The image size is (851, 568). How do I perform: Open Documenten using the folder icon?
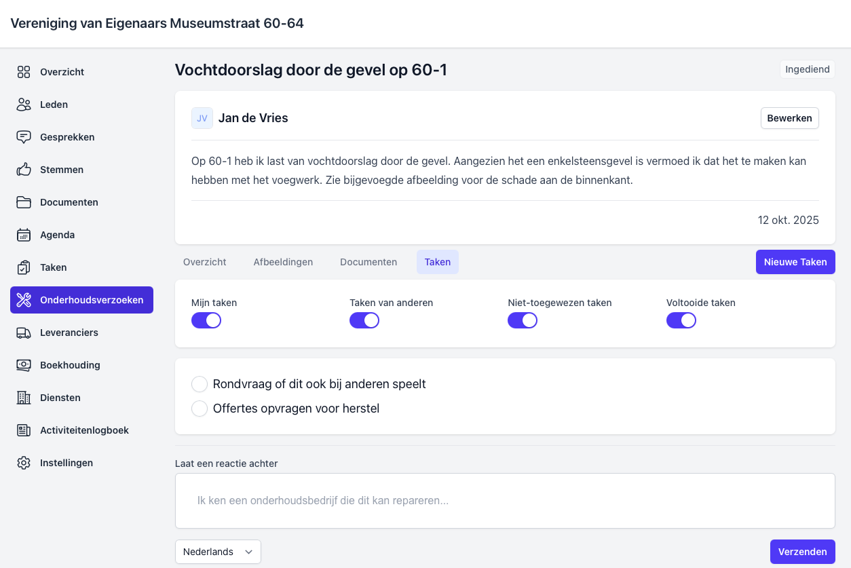[x=24, y=202]
